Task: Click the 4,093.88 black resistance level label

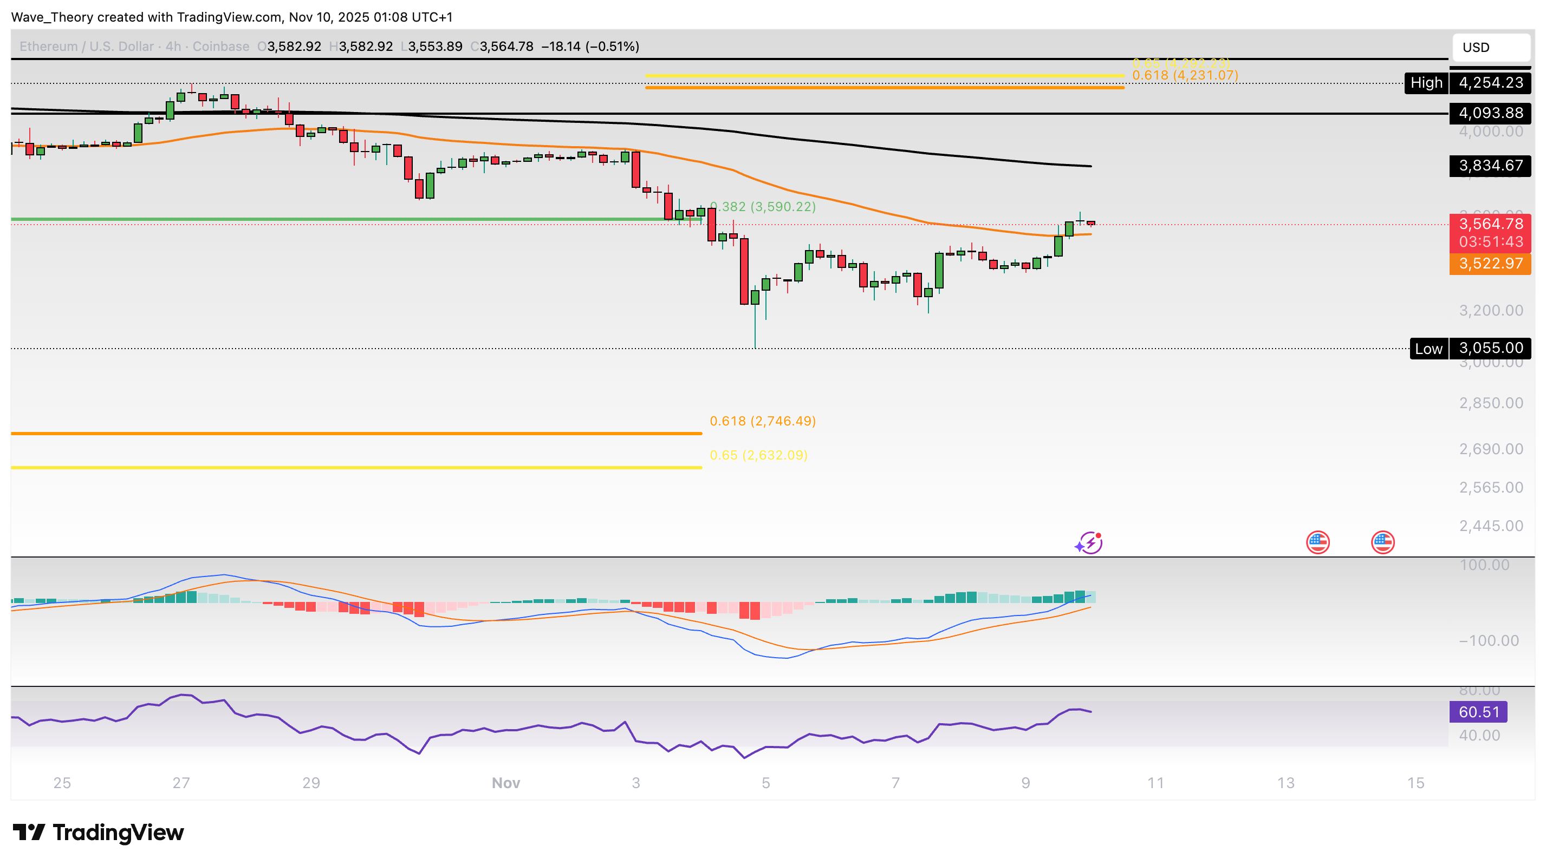Action: click(x=1491, y=113)
